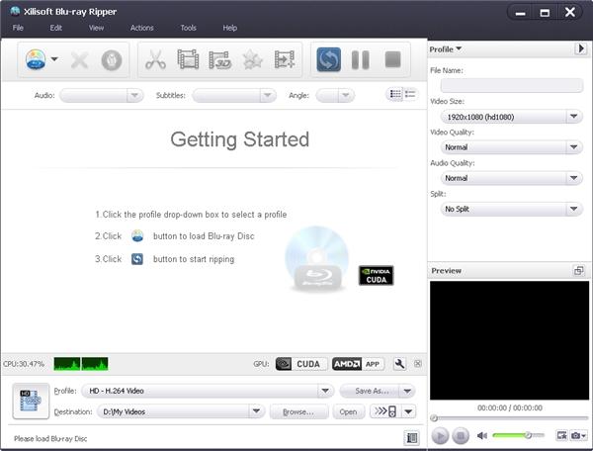
Task: Open the Actions menu
Action: click(141, 28)
